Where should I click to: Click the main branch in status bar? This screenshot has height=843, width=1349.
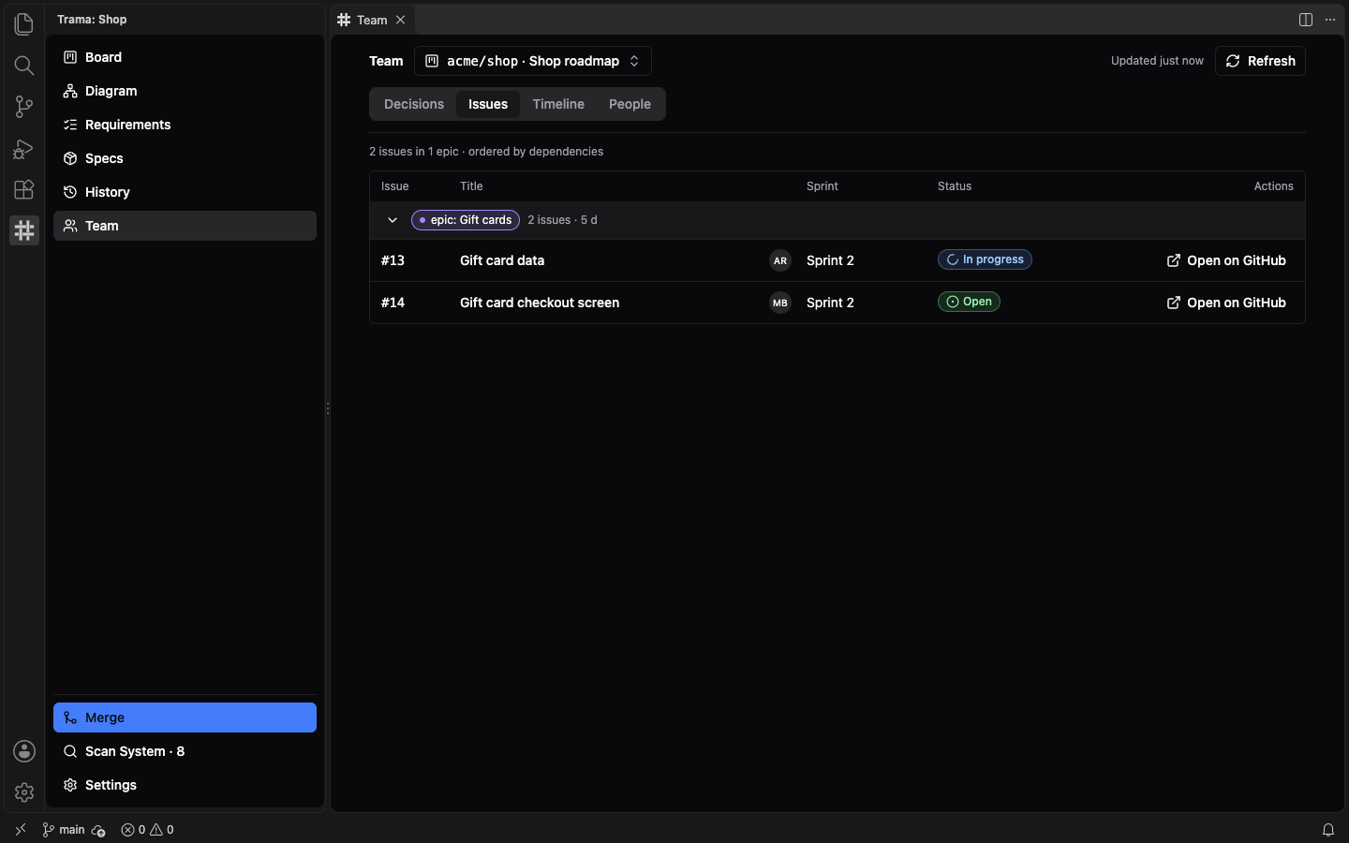[x=64, y=830]
